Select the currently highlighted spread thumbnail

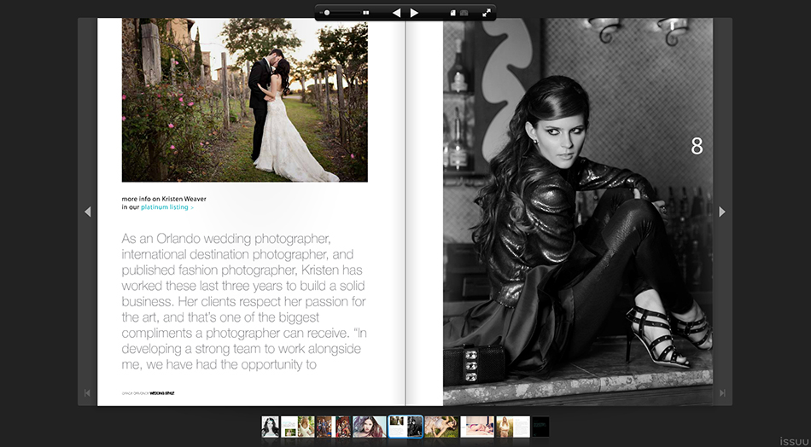[405, 427]
